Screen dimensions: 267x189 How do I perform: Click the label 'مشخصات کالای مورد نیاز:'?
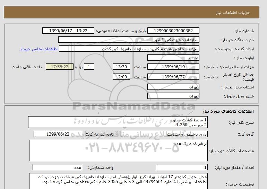[x=231, y=151]
